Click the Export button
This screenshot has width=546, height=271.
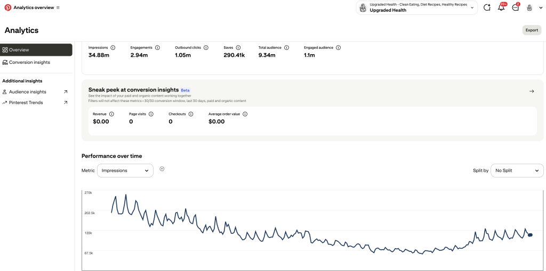point(532,30)
